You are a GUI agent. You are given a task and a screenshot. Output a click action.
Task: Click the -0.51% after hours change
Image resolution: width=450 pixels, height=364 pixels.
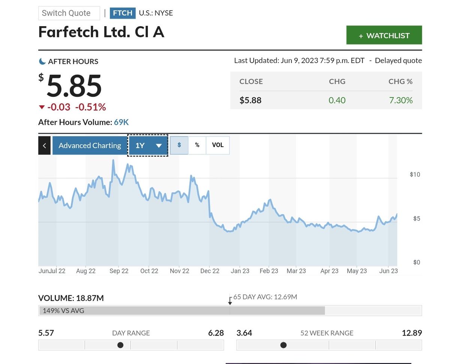pyautogui.click(x=90, y=107)
